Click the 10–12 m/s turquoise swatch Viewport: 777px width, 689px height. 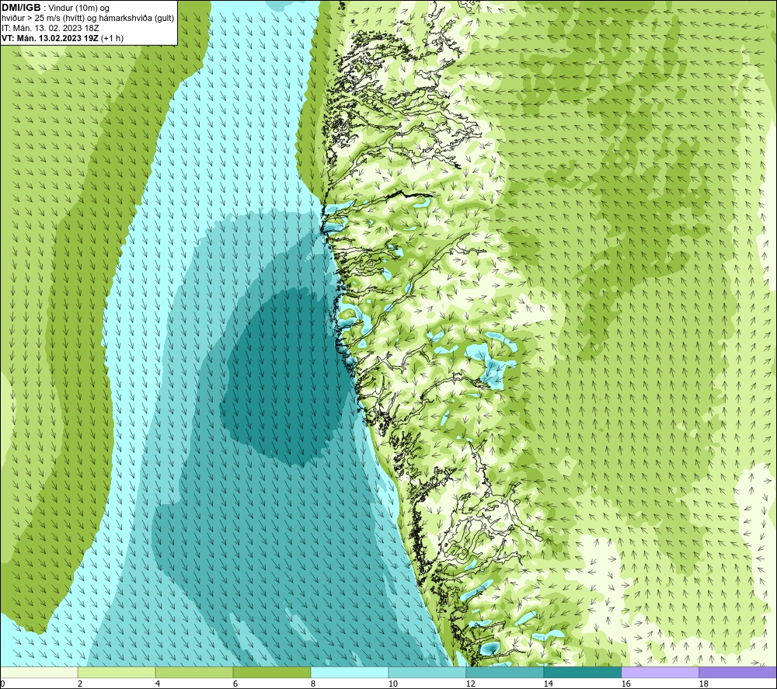pos(427,672)
